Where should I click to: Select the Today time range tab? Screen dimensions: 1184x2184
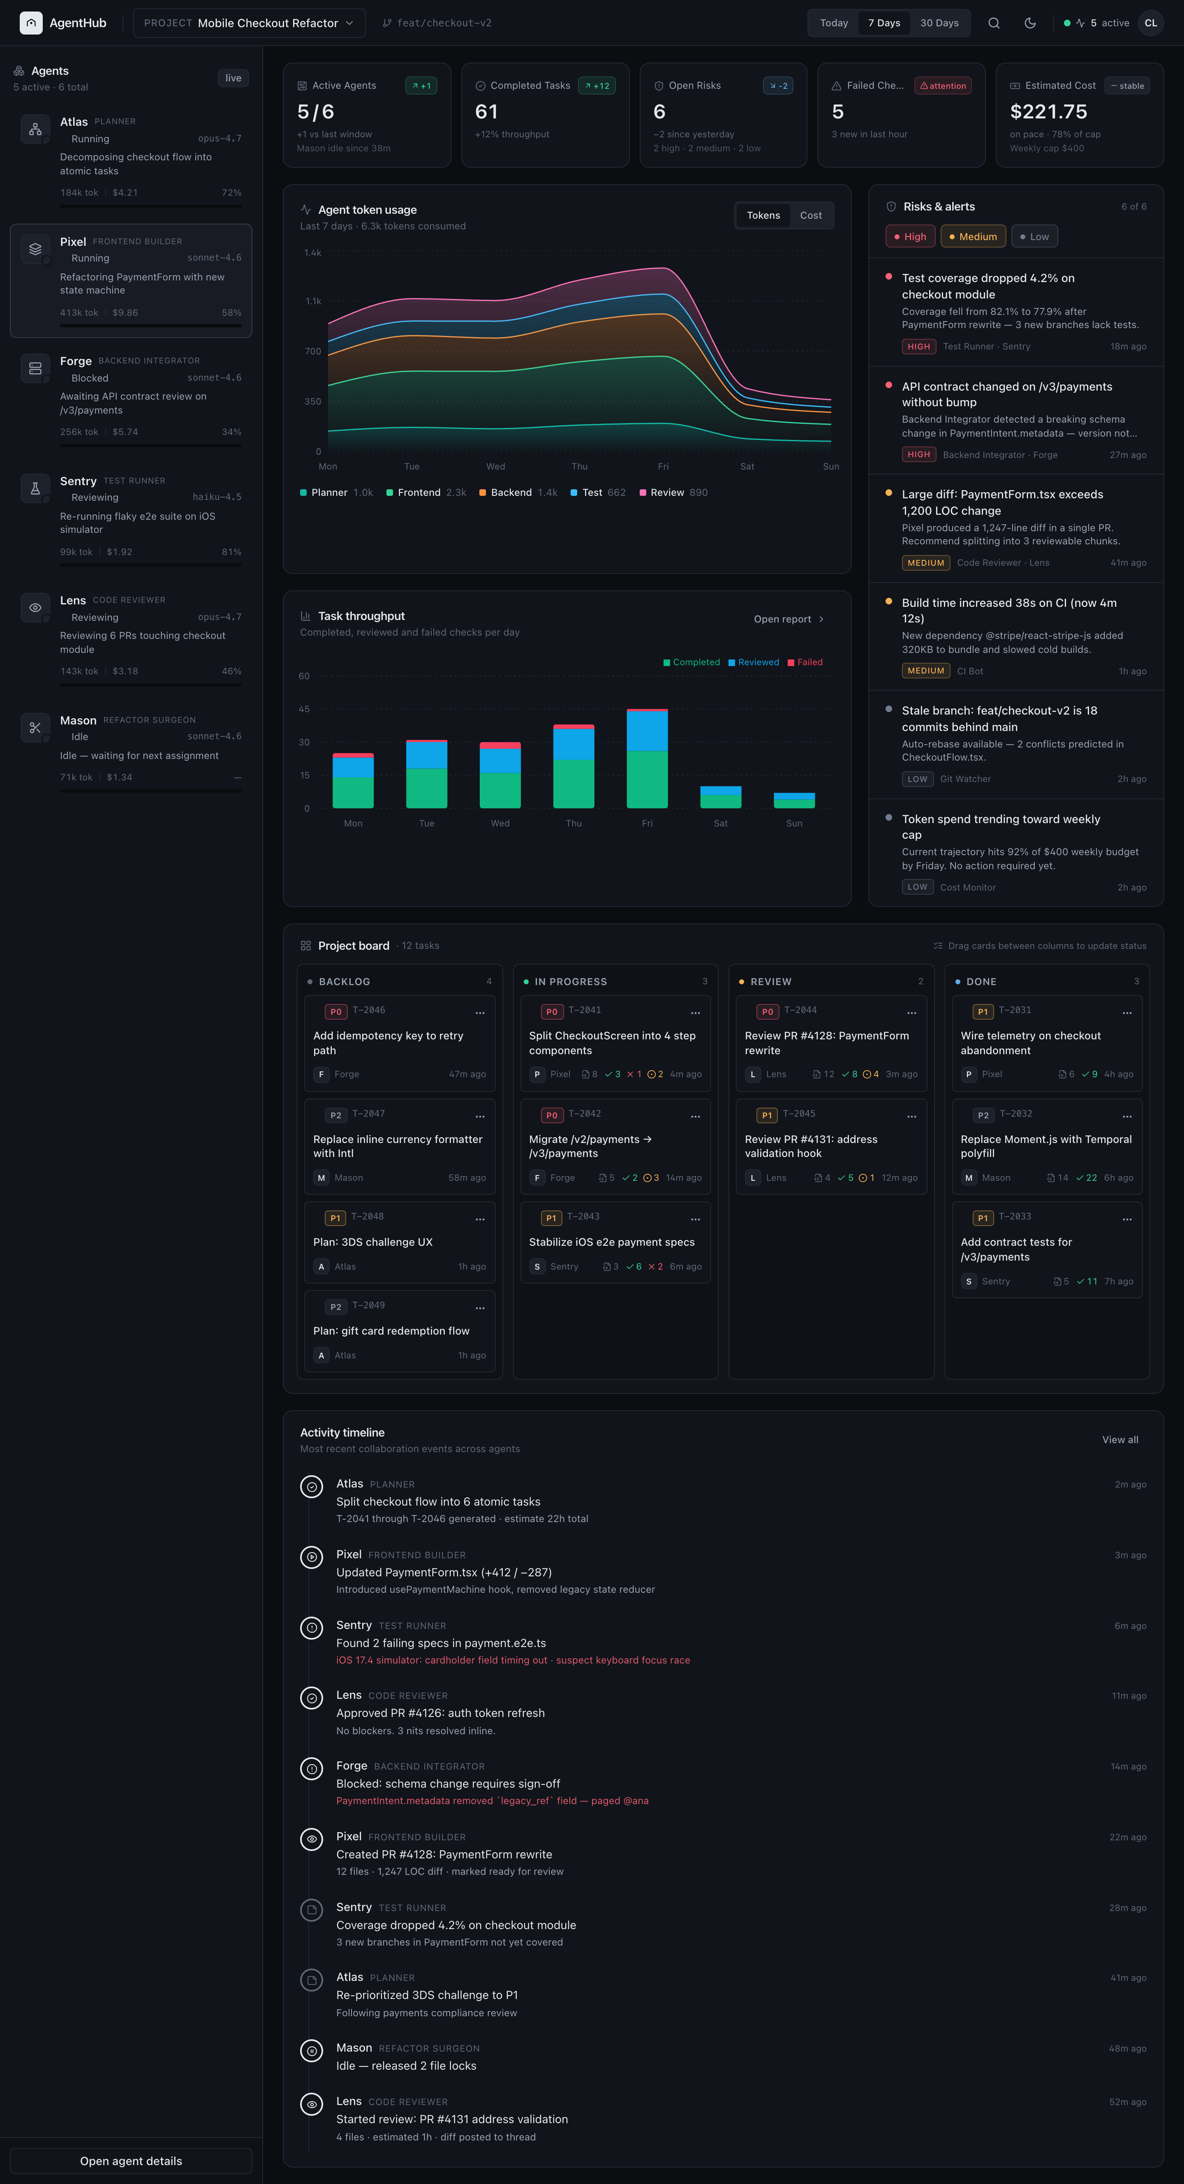click(833, 23)
